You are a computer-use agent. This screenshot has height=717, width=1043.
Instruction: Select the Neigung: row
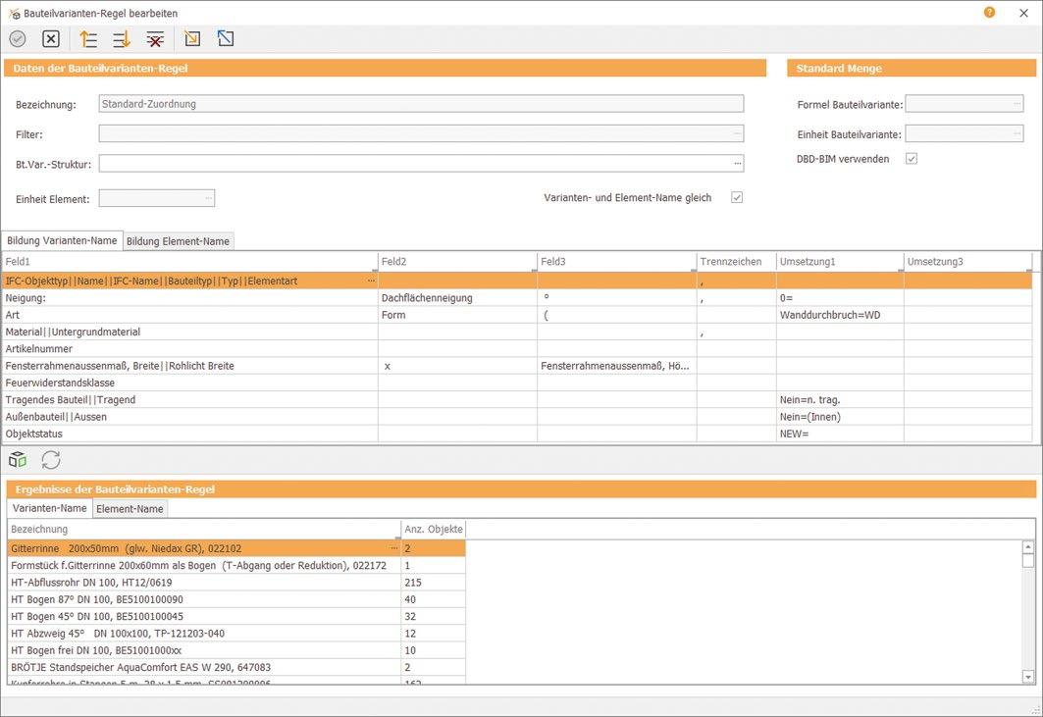(x=517, y=298)
